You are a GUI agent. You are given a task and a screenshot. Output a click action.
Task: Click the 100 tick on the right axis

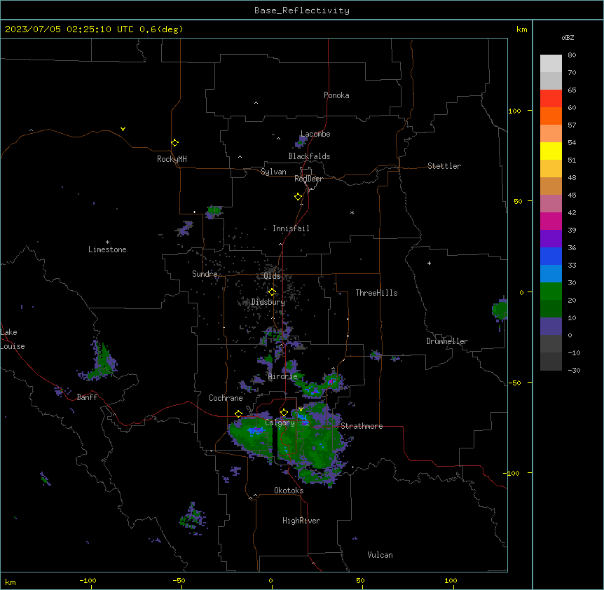[x=514, y=111]
